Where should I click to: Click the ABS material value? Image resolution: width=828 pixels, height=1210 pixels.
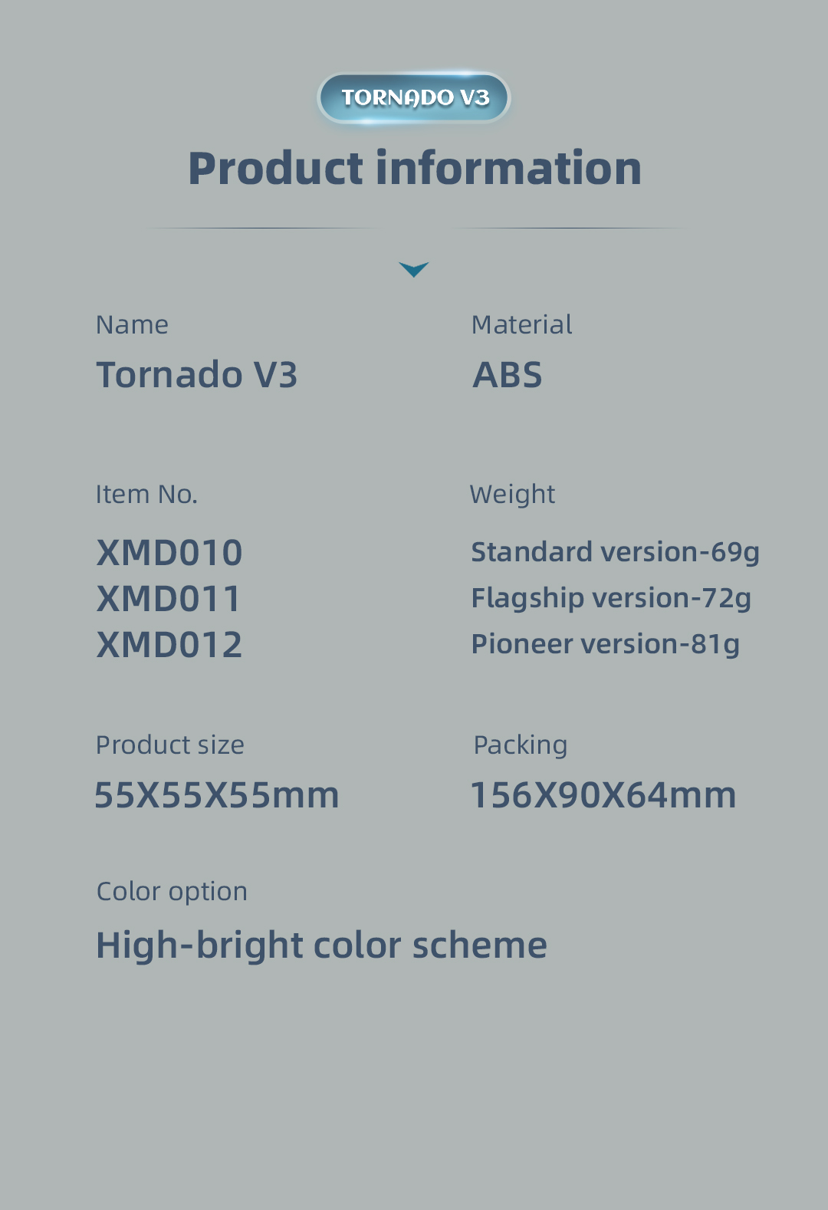point(508,375)
